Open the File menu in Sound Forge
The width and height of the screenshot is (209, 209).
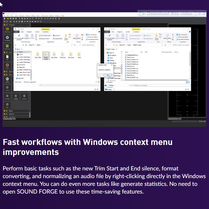pyautogui.click(x=4, y=16)
